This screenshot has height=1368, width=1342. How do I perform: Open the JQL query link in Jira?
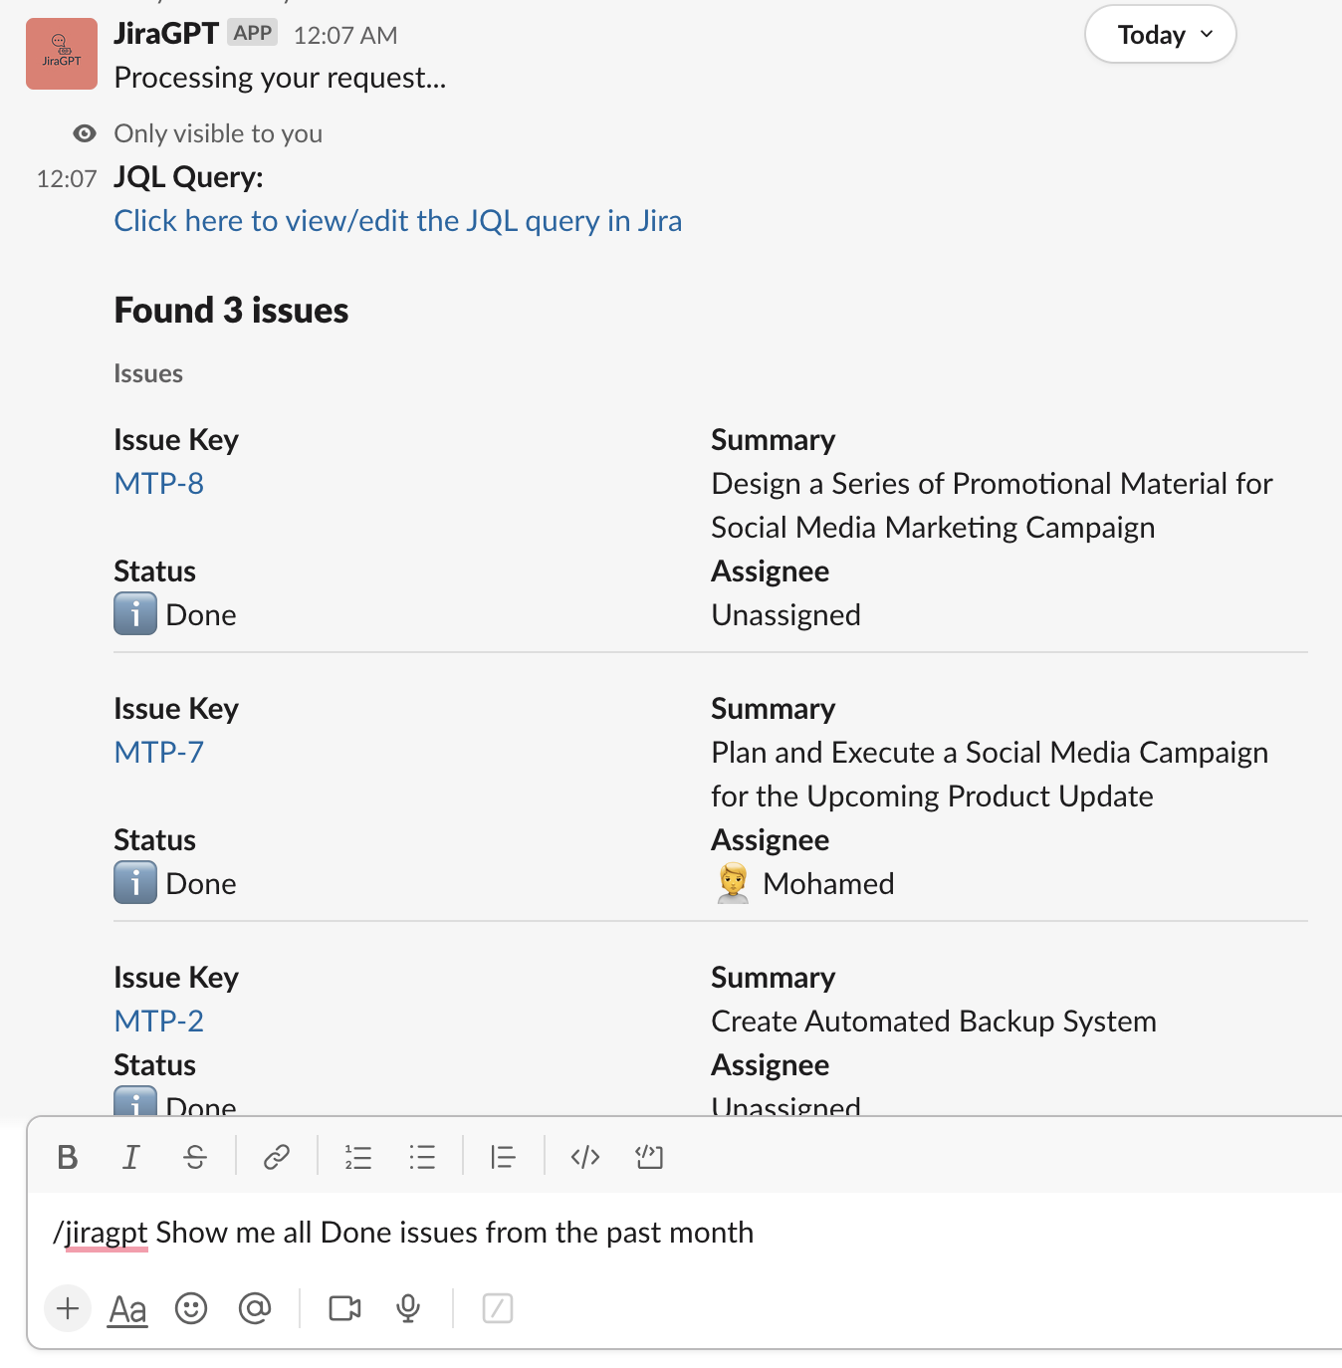pyautogui.click(x=398, y=221)
